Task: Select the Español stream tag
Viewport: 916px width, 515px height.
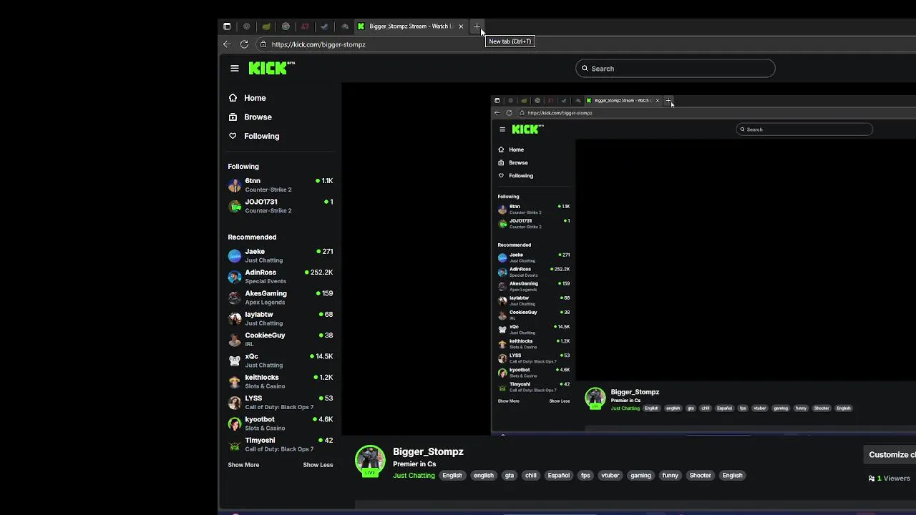Action: click(x=559, y=476)
